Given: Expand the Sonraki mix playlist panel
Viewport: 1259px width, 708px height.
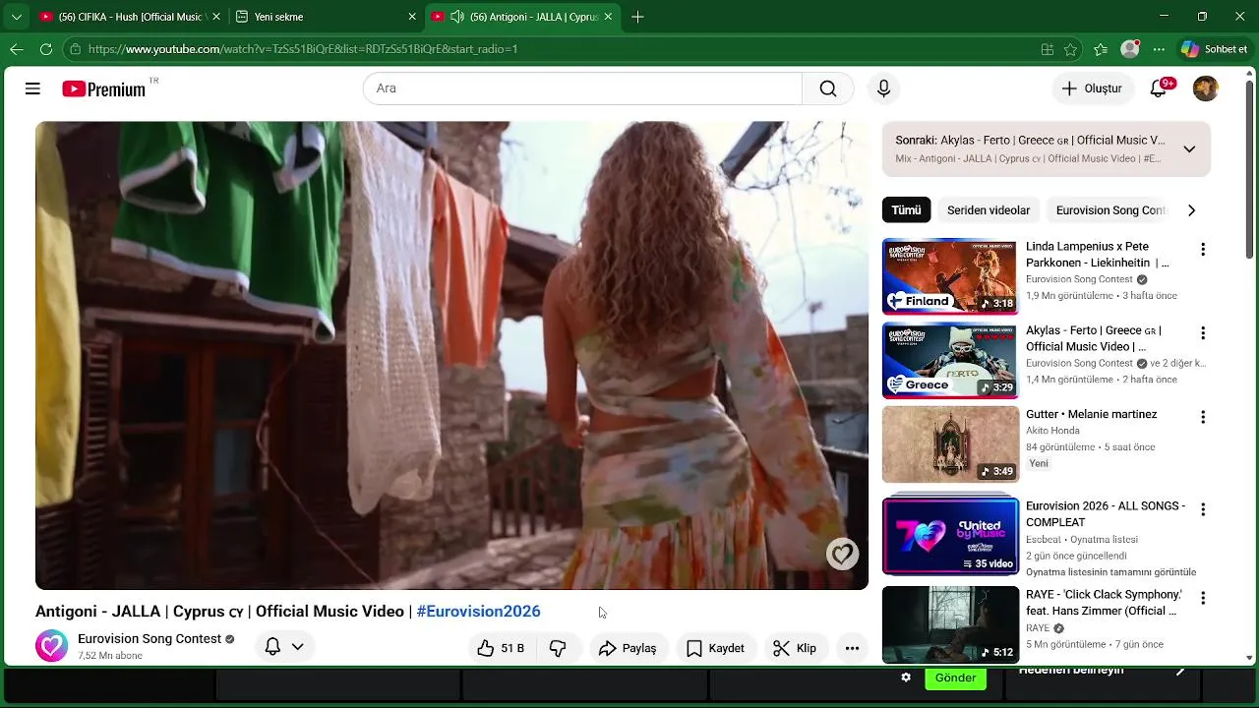Looking at the screenshot, I should (1189, 149).
